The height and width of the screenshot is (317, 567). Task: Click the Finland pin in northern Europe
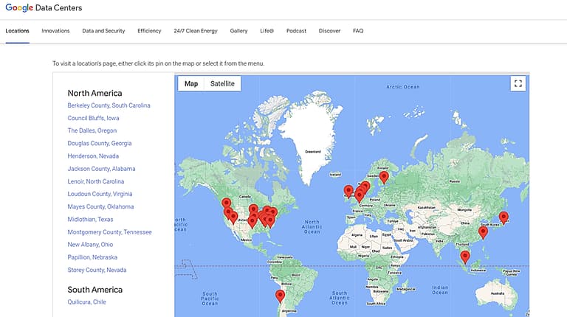pos(384,177)
